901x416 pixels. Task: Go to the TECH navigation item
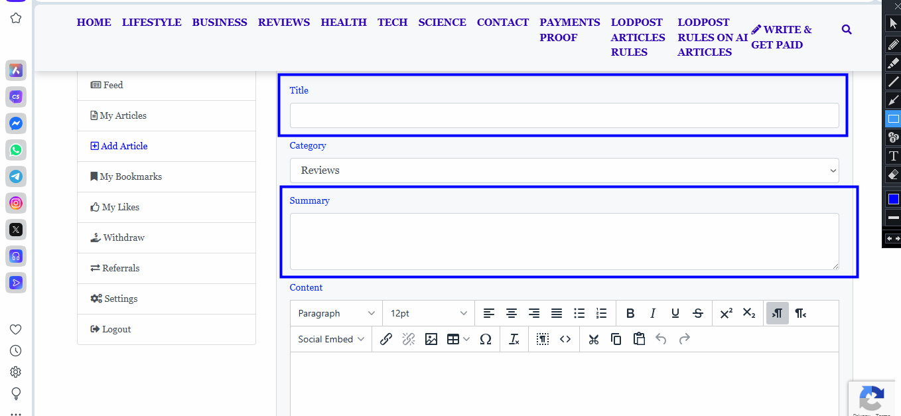(393, 23)
